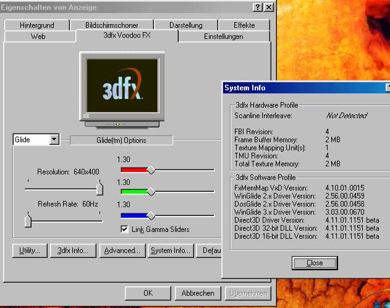
Task: Click the Utility... button
Action: [x=29, y=250]
